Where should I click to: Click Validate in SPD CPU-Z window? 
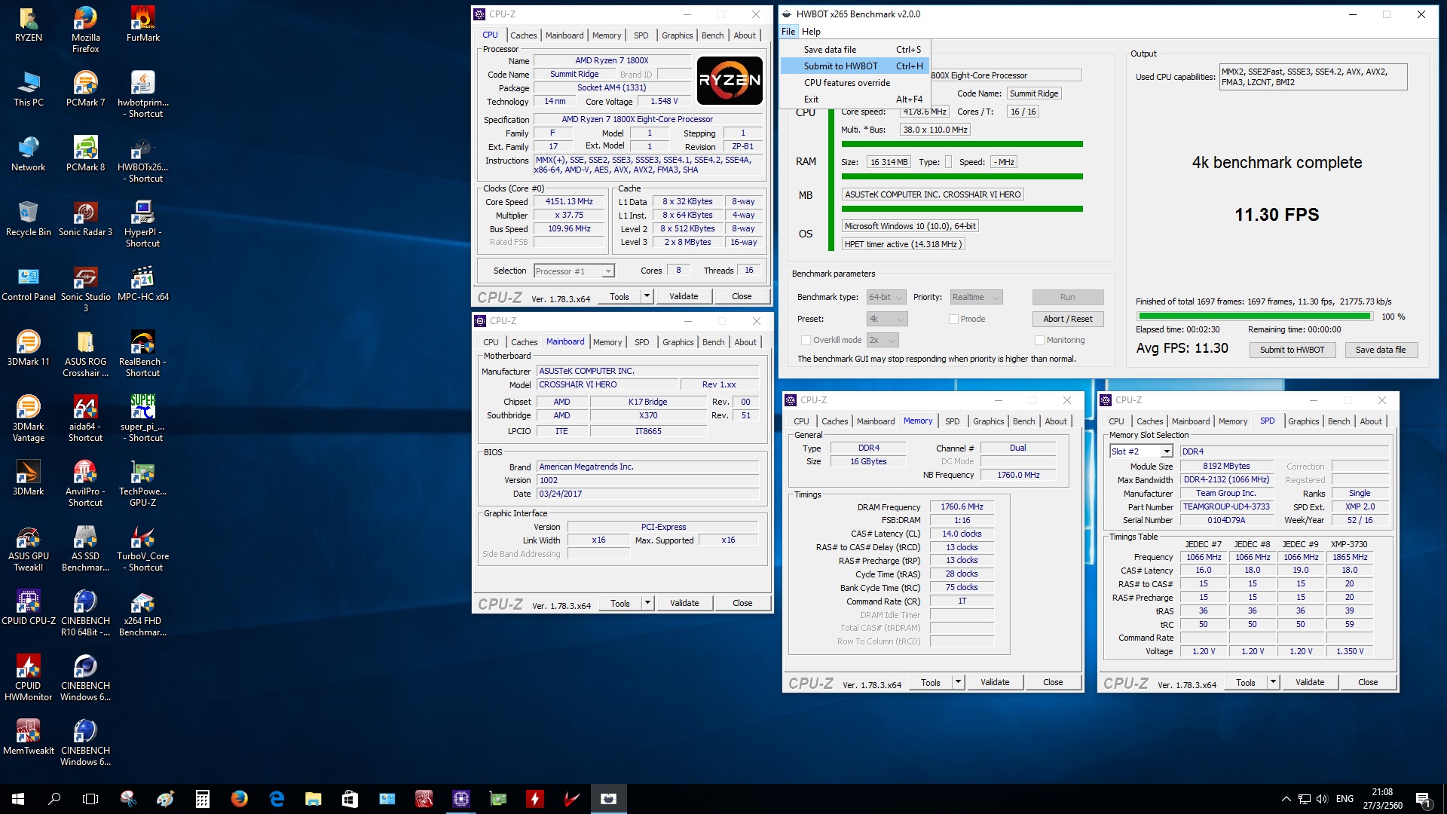tap(1309, 683)
